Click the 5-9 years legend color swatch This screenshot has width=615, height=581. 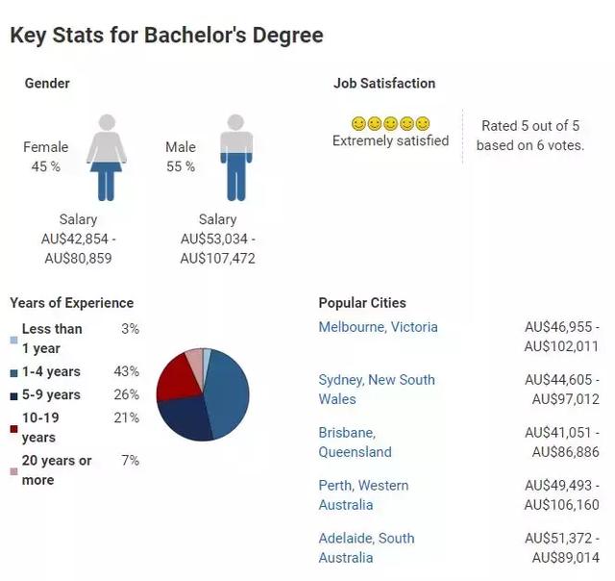click(x=13, y=396)
